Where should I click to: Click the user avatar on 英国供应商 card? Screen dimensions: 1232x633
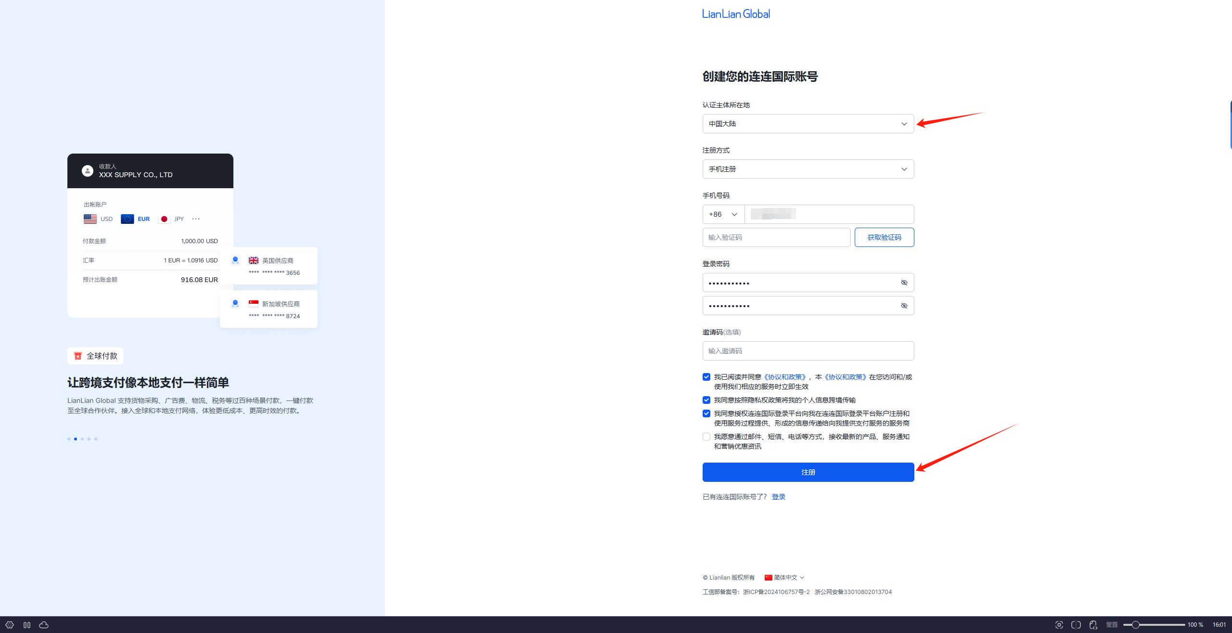235,260
